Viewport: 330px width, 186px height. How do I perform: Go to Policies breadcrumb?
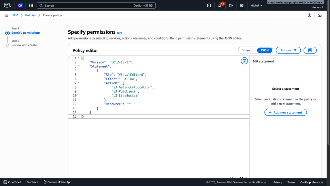[31, 15]
